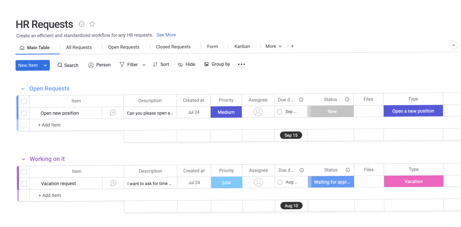
Task: Change Waiting for approval status label
Action: click(x=331, y=182)
